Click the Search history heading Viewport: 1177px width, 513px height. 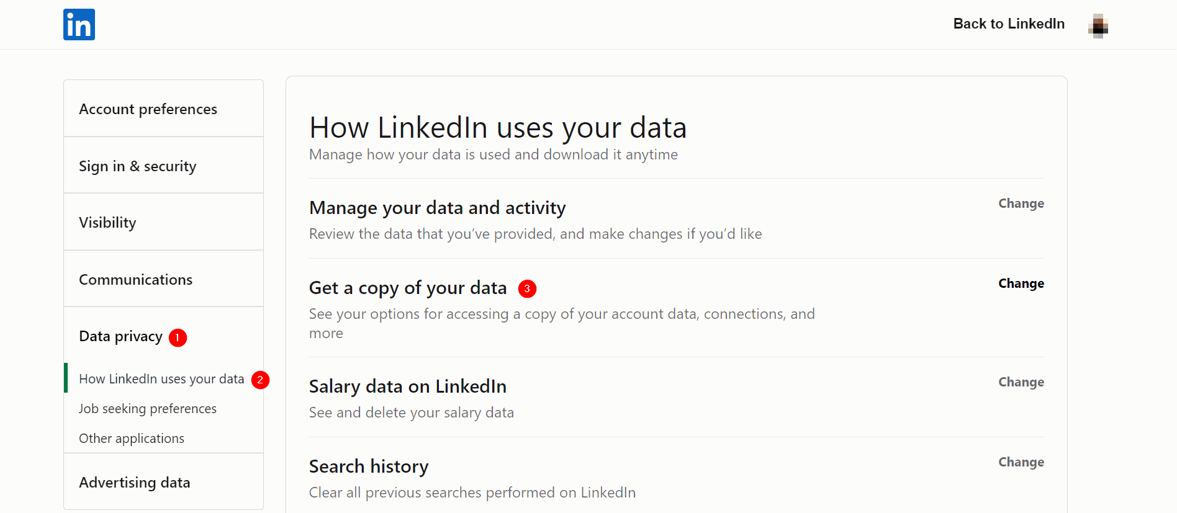coord(369,466)
